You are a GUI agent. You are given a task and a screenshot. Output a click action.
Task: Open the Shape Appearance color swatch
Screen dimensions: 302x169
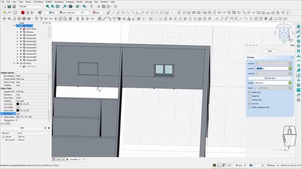pos(18,117)
